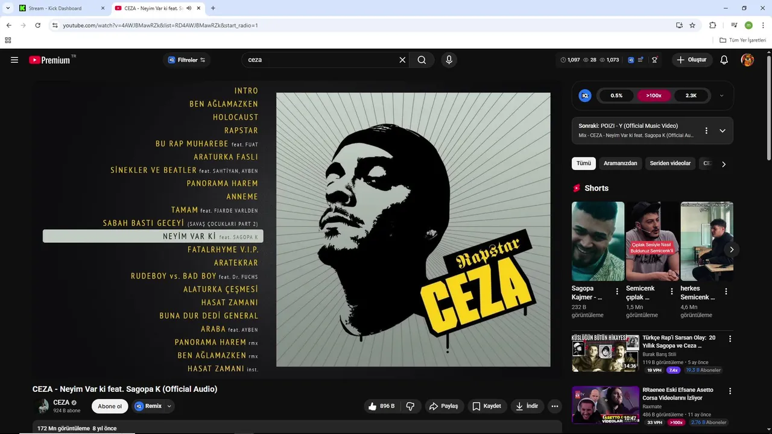772x434 pixels.
Task: Open the Chrome media control icon
Action: coord(734,25)
